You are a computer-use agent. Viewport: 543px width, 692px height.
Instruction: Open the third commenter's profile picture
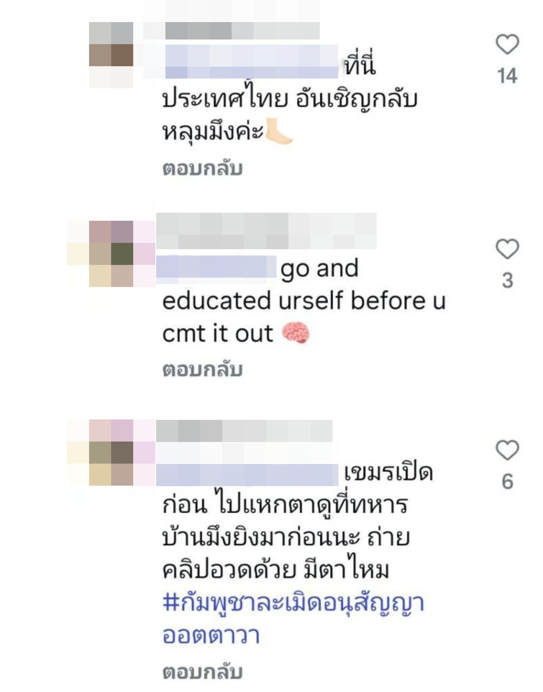click(x=111, y=453)
